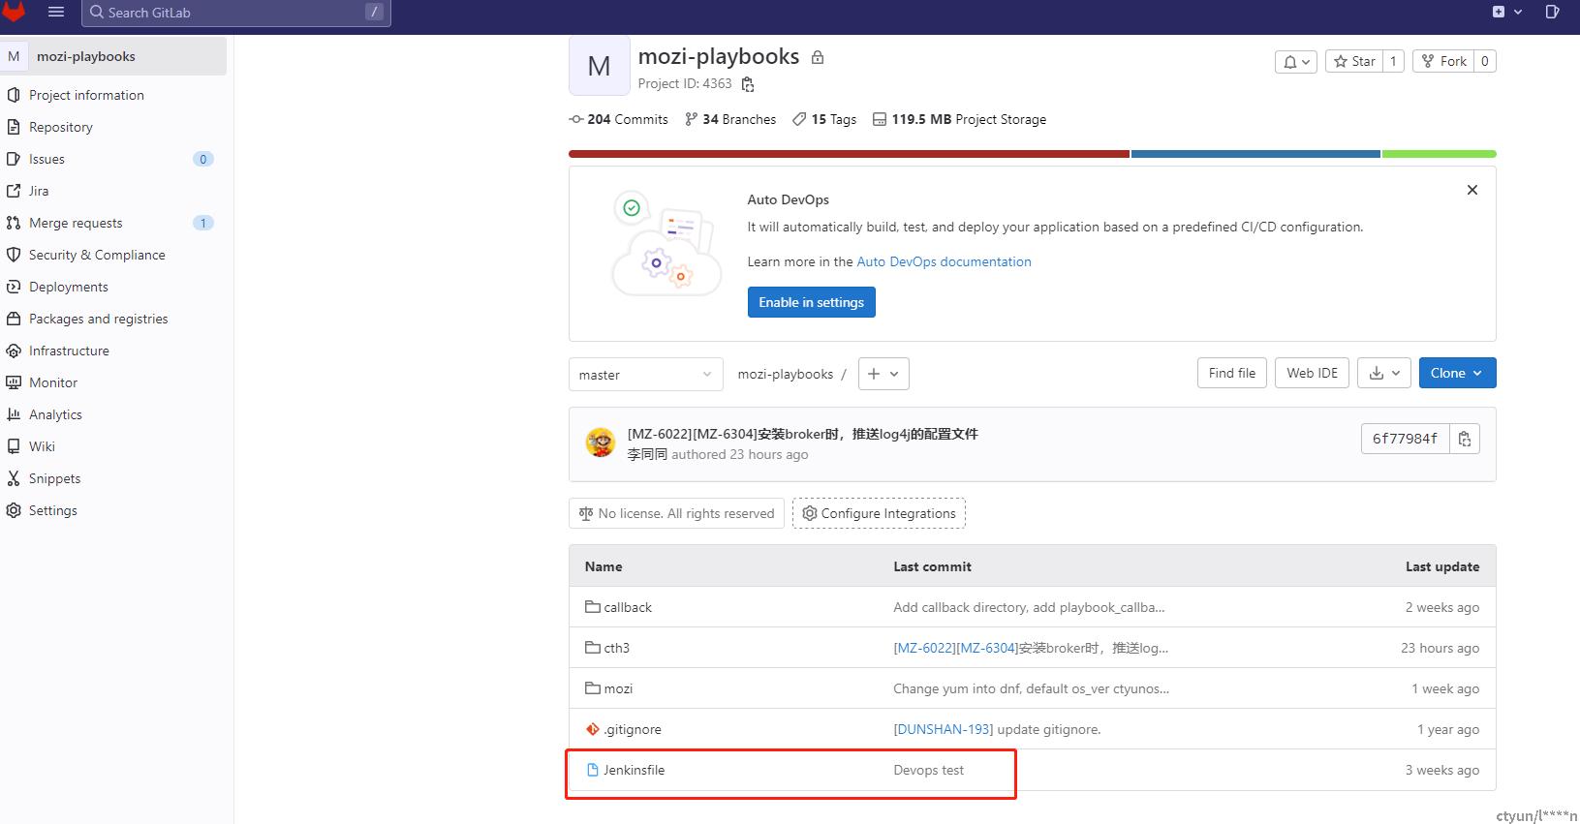Click the green segment of language bar

tap(1440, 154)
